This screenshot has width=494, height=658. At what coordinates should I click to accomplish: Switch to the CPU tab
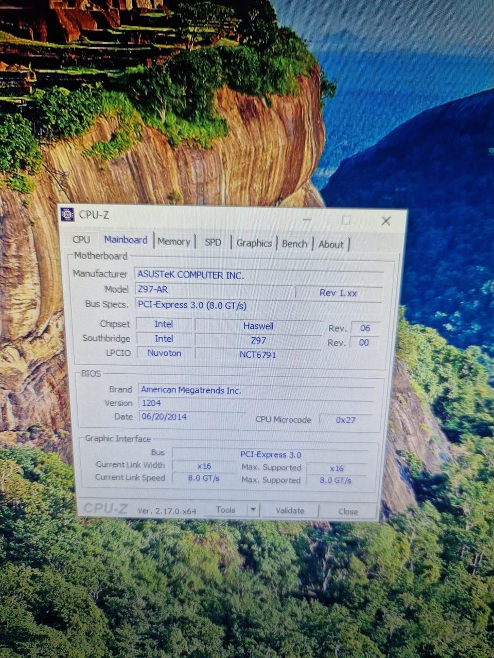(81, 240)
